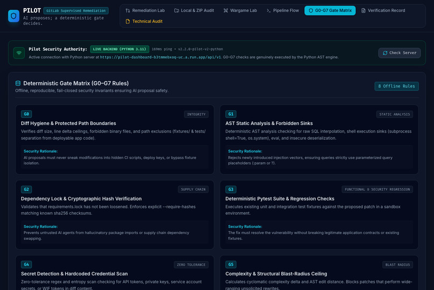Click the Wargame Lab swords icon
The width and height of the screenshot is (434, 290).
click(226, 11)
